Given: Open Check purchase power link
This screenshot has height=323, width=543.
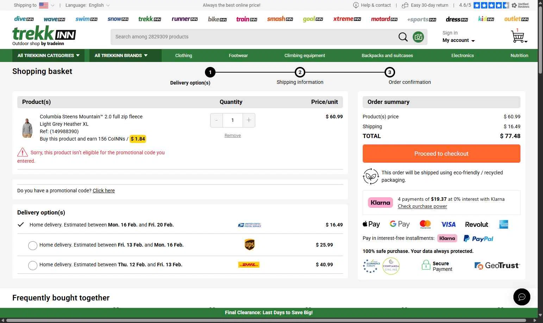Looking at the screenshot, I should point(422,206).
